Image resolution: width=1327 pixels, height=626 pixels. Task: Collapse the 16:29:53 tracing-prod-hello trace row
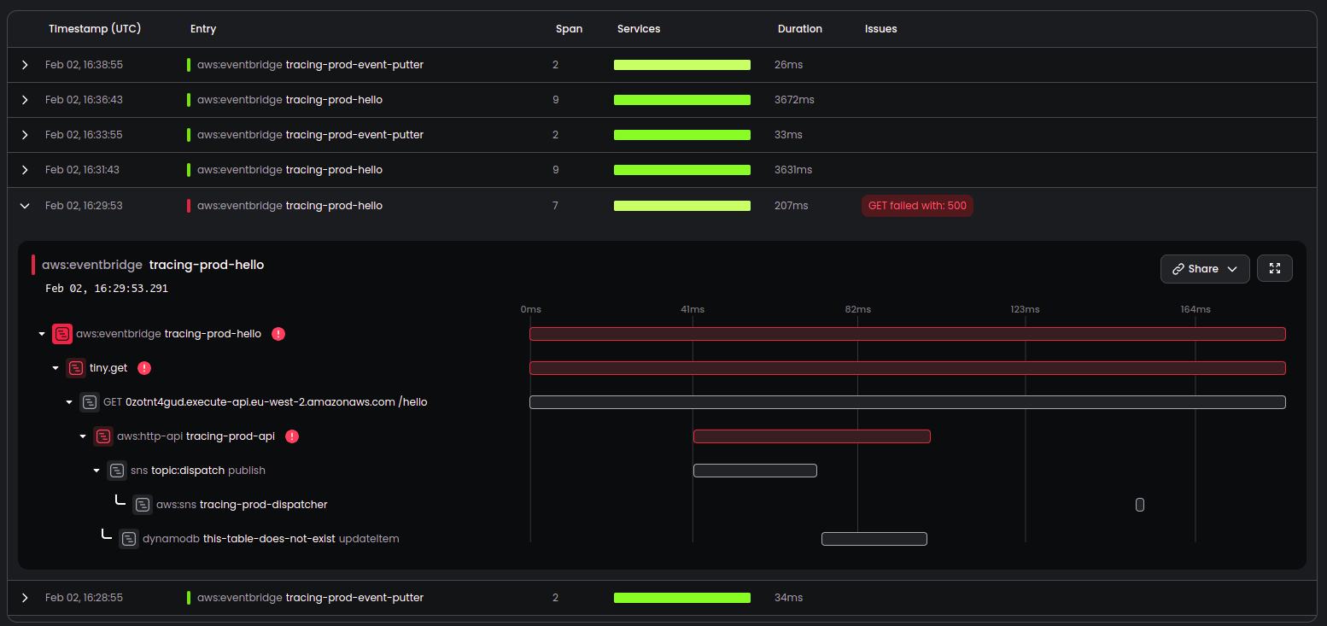(x=25, y=206)
